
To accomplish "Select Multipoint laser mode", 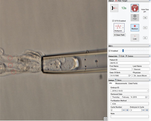I will point(119,27).
